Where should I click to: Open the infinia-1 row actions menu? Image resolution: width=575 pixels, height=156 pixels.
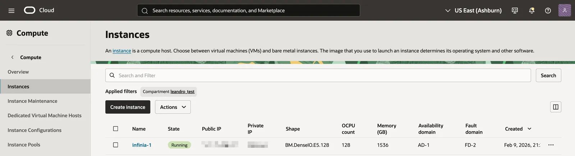[551, 145]
